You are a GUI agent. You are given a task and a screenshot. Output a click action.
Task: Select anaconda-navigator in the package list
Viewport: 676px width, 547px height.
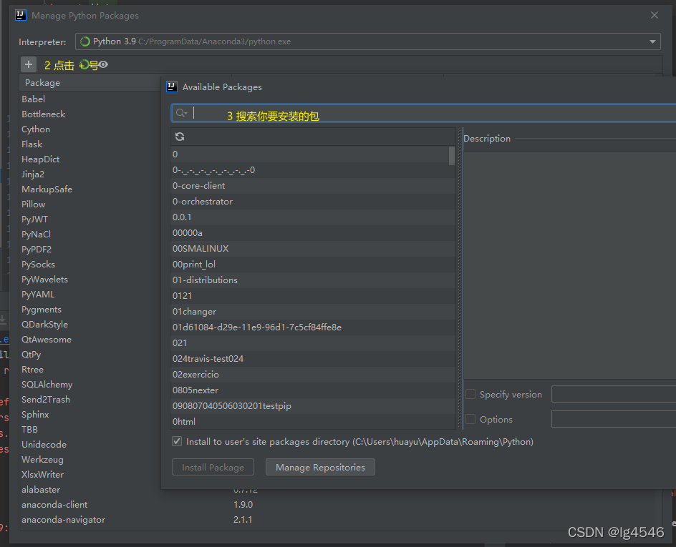click(63, 520)
